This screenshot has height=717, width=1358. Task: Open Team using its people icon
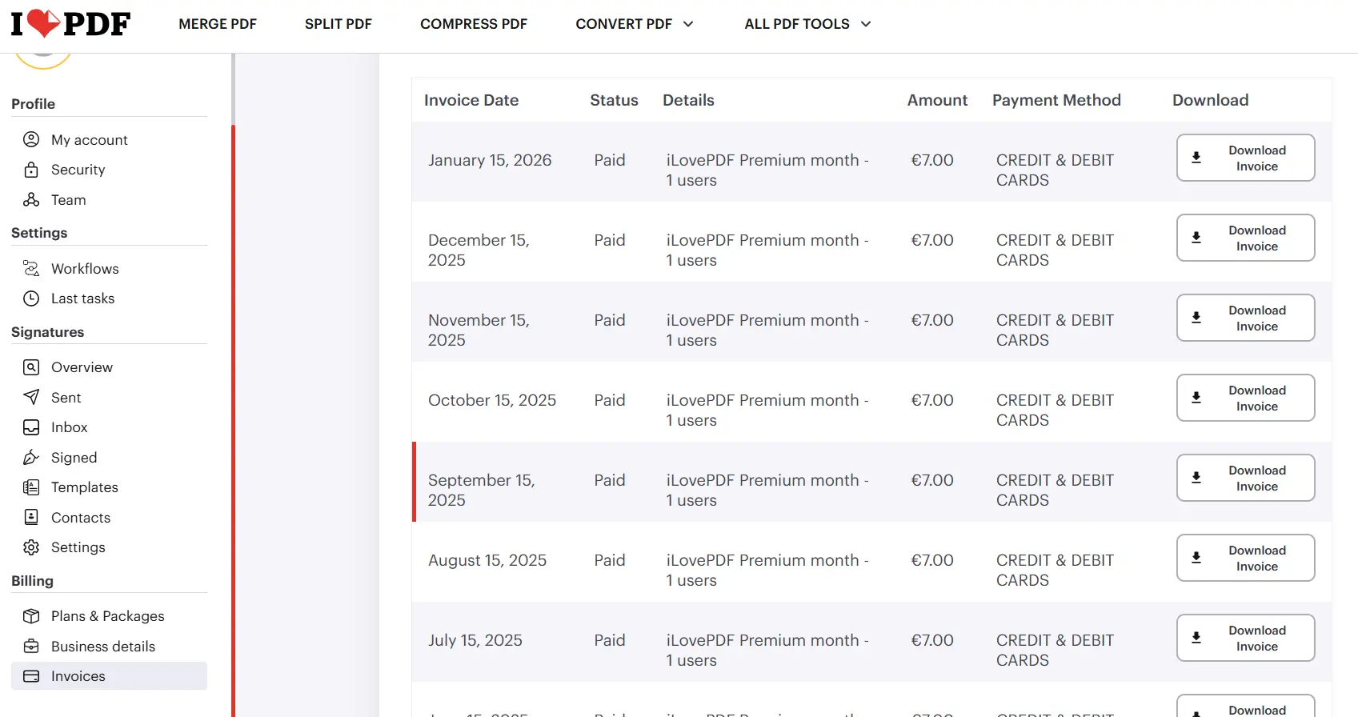point(31,199)
